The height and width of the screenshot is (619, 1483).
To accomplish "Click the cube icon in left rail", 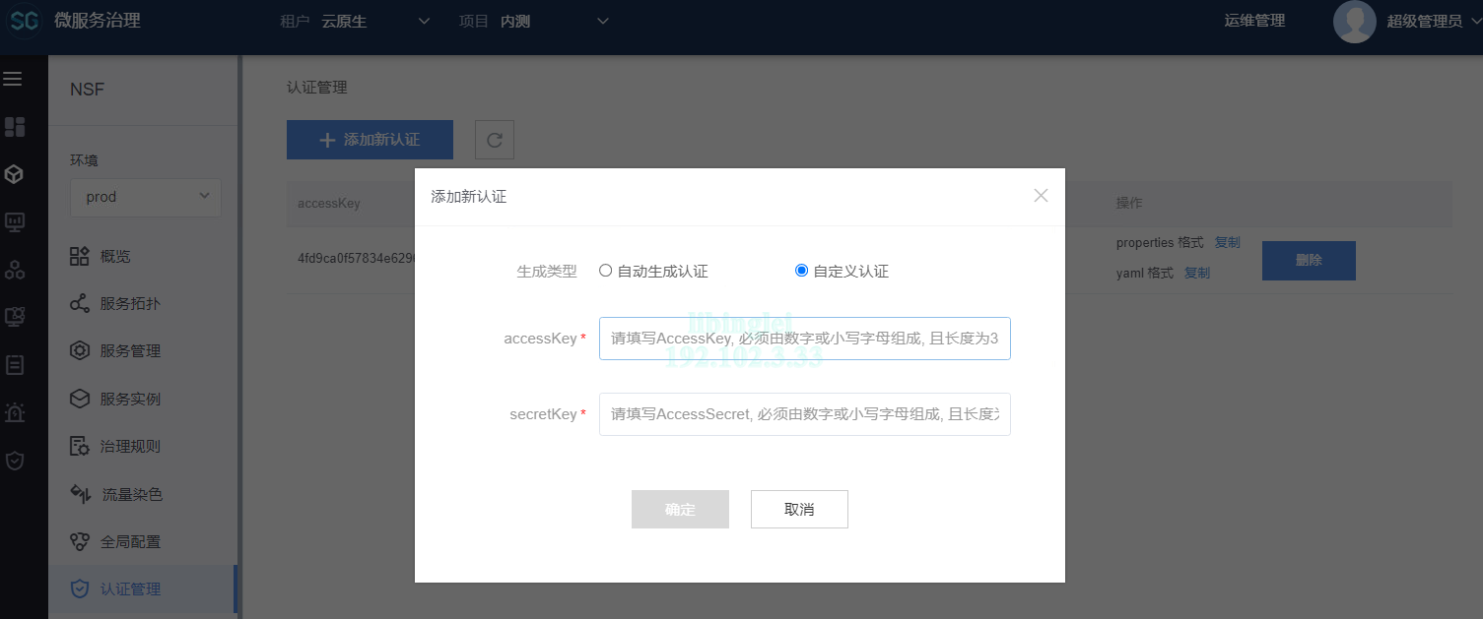I will (15, 174).
